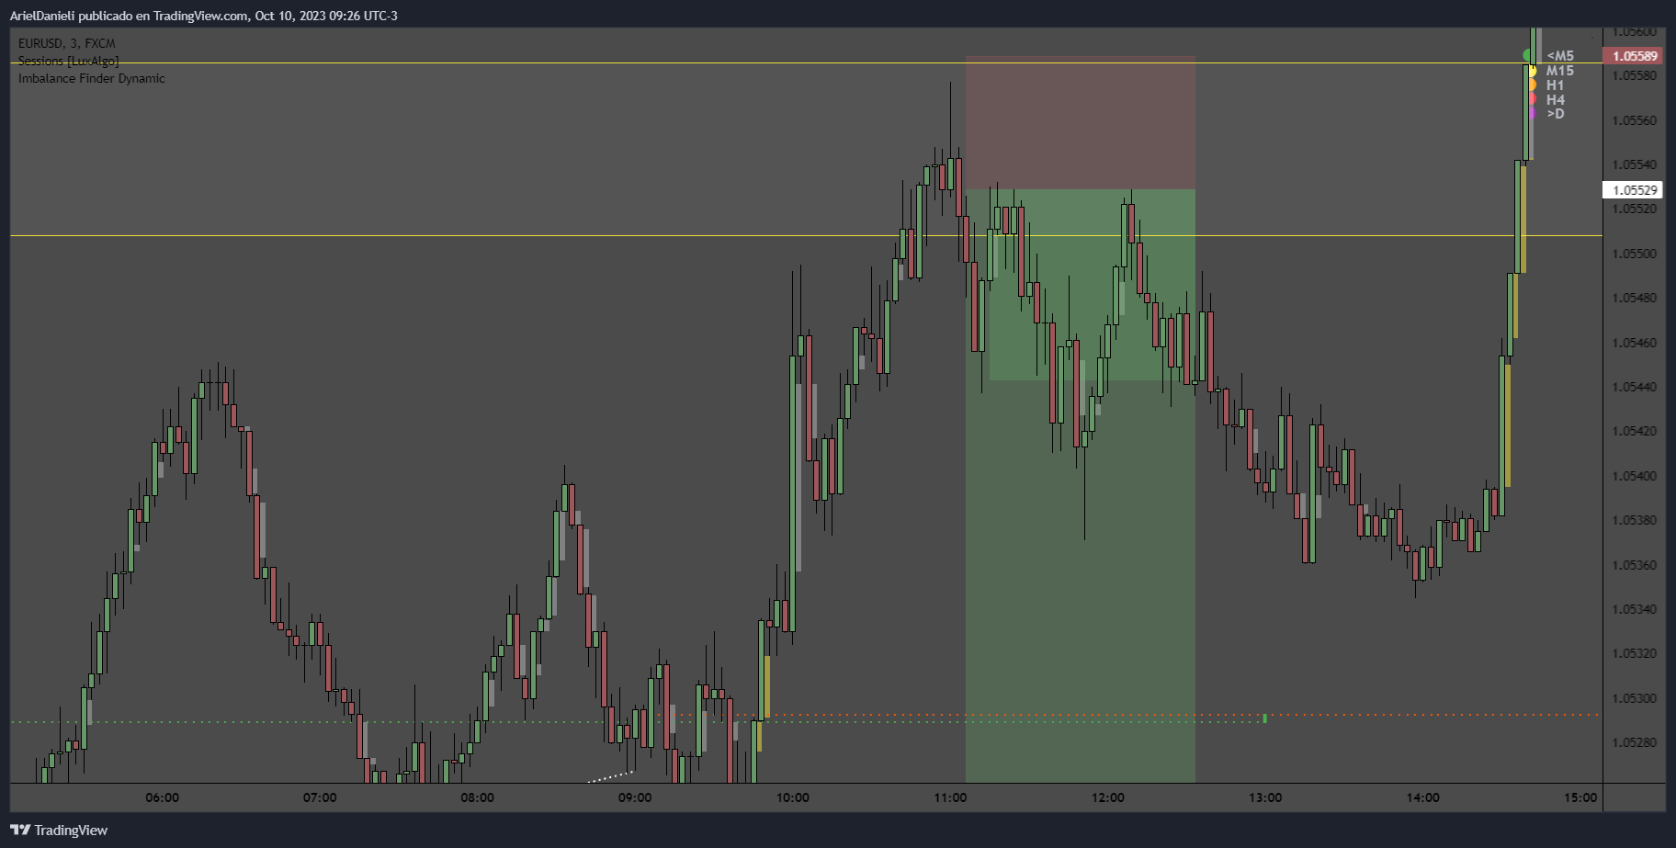This screenshot has height=848, width=1676.
Task: Click the 14:00 label on the time axis
Action: (x=1422, y=797)
